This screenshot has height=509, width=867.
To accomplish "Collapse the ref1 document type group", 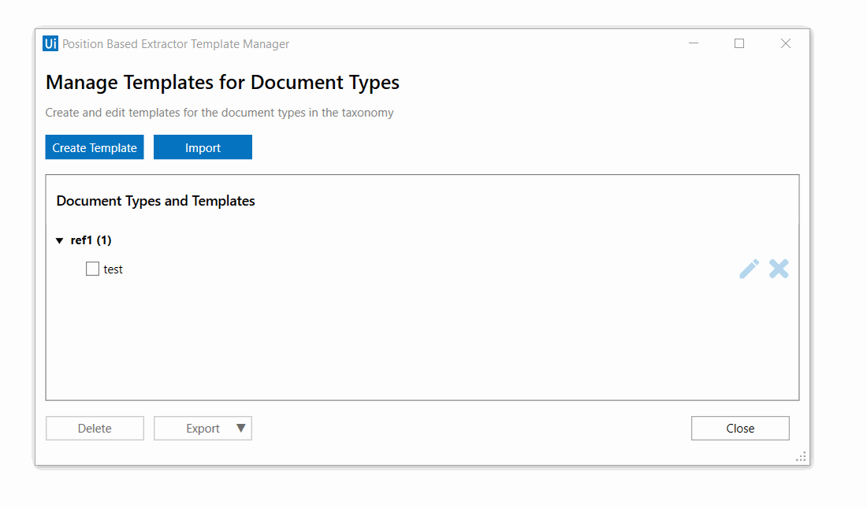I will point(60,240).
